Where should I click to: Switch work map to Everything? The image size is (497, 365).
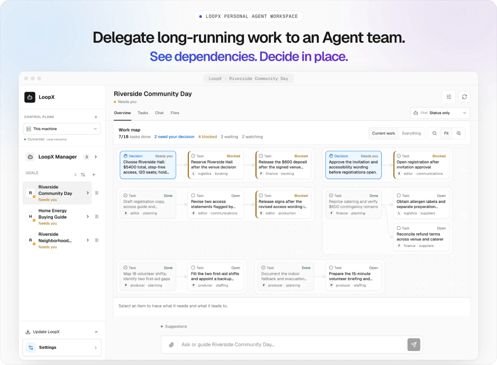click(x=412, y=133)
